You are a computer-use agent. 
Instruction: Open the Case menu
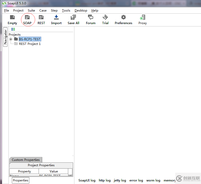tap(43, 10)
